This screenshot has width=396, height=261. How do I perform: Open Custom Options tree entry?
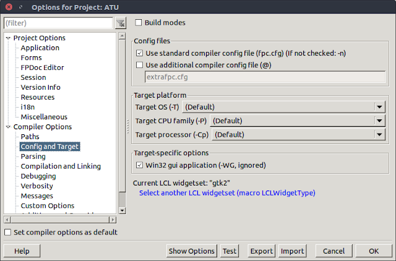click(48, 206)
